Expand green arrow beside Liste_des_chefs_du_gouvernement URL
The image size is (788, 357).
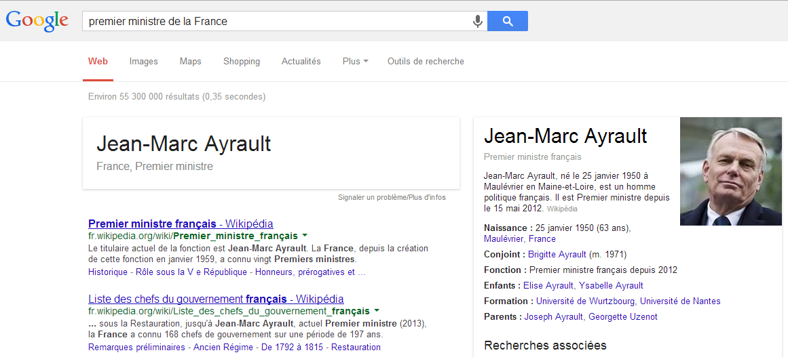pos(377,311)
